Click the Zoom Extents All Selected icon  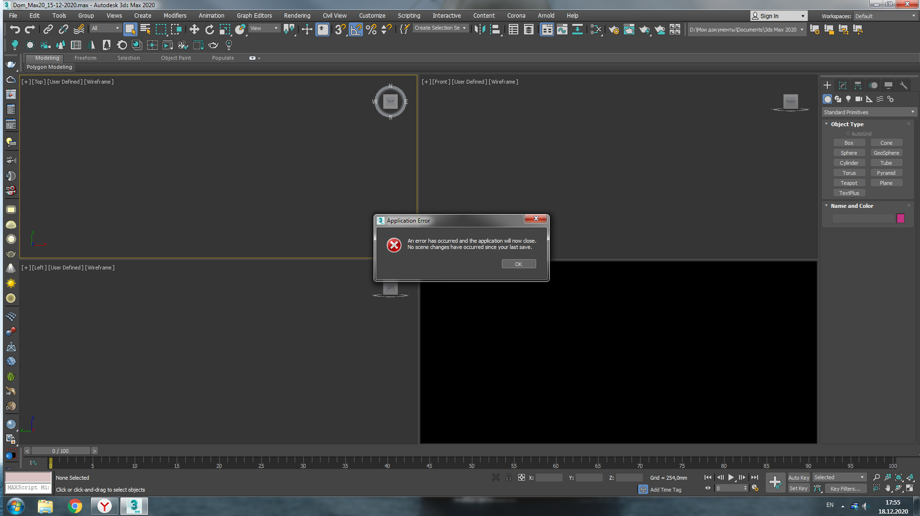(910, 477)
